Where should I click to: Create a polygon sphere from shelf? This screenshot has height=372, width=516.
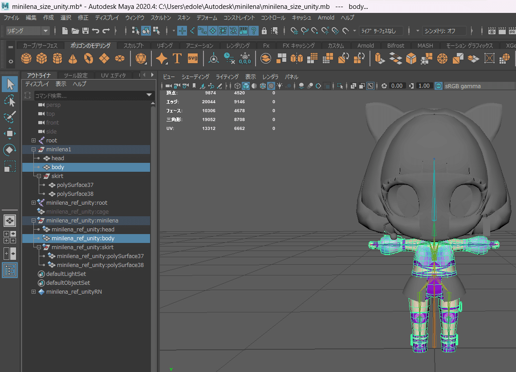26,59
